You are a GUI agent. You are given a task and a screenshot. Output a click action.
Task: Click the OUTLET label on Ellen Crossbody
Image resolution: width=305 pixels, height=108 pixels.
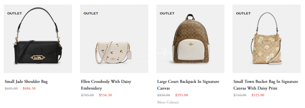coord(91,14)
